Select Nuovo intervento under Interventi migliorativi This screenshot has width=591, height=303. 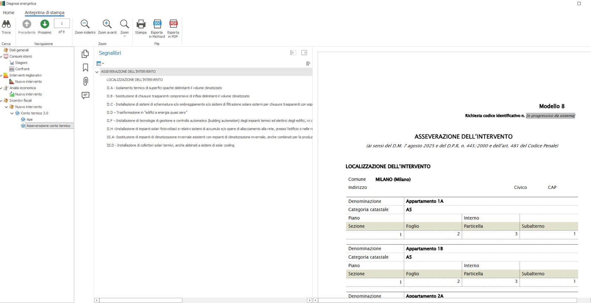(28, 82)
